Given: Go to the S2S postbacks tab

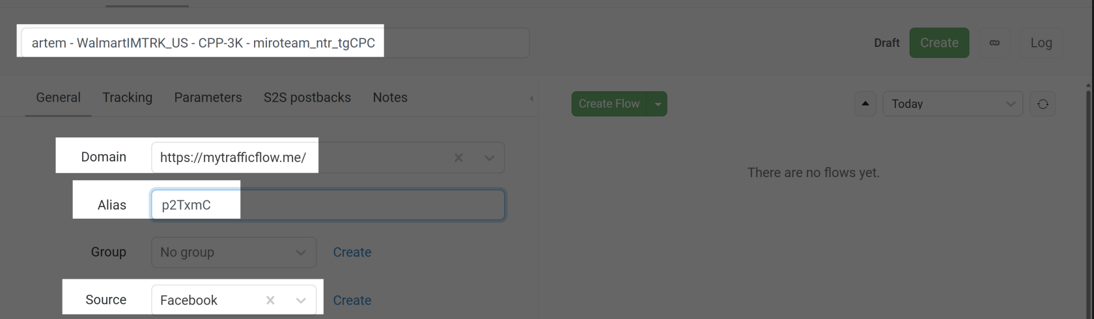Looking at the screenshot, I should coord(307,98).
